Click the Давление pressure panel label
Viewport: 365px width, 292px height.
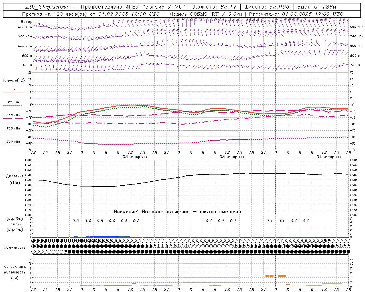tap(15, 176)
